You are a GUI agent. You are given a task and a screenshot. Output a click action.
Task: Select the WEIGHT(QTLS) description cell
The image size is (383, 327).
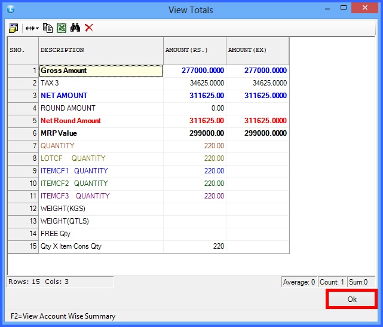101,221
